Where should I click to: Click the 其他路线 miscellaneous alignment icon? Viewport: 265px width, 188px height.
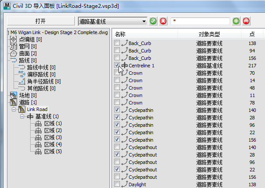click(x=22, y=88)
